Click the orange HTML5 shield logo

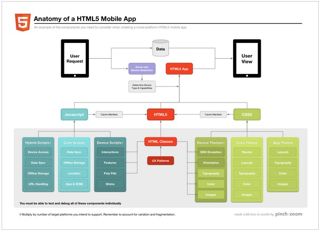pos(22,22)
